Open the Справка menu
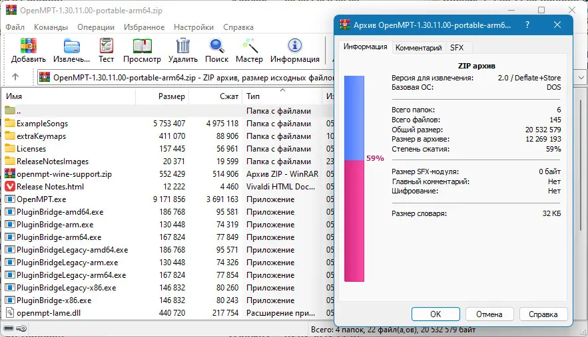This screenshot has width=588, height=337. pyautogui.click(x=238, y=27)
